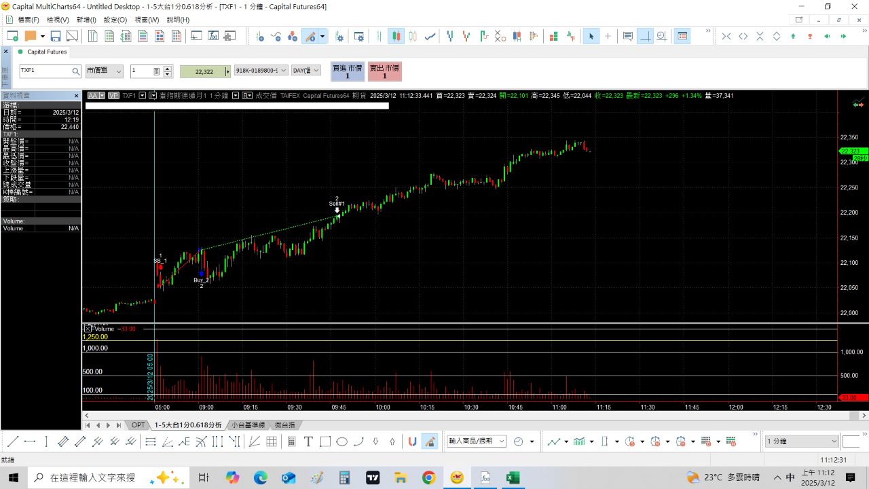The height and width of the screenshot is (489, 869).
Task: Select the trend line drawing tool
Action: click(13, 441)
